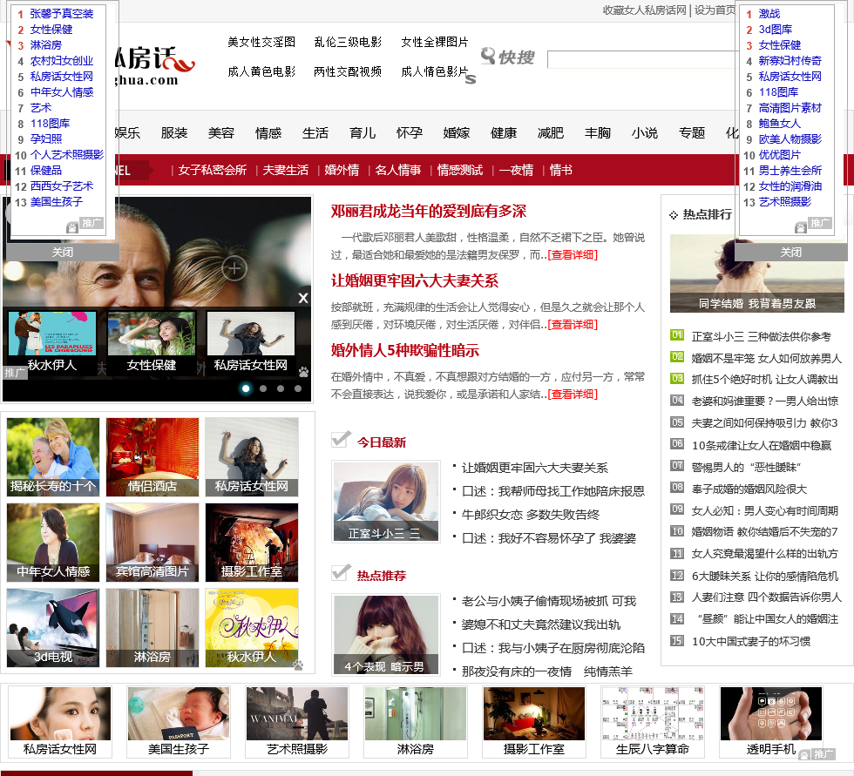854x776 pixels.
Task: Click the 推广 badge on right ad panel
Action: tap(820, 223)
